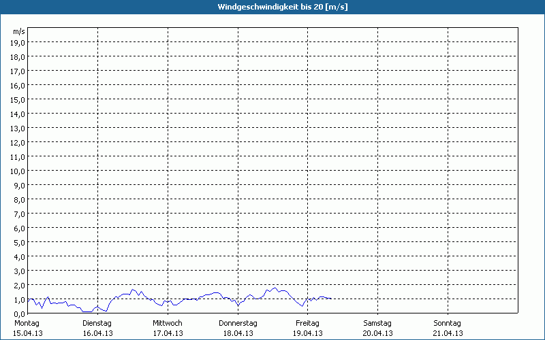Screen dimensions: 545x340
Task: Select the Mittwoch 17.04.13 axis label
Action: point(168,328)
